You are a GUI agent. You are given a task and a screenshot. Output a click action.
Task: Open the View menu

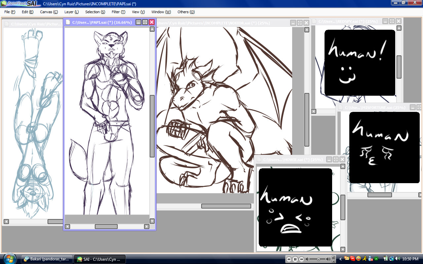[x=138, y=12]
